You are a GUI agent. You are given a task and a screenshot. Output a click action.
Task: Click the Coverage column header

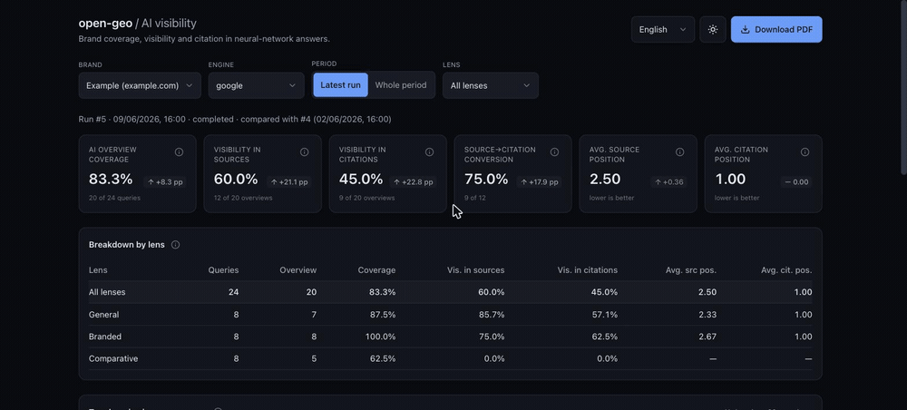click(x=376, y=270)
